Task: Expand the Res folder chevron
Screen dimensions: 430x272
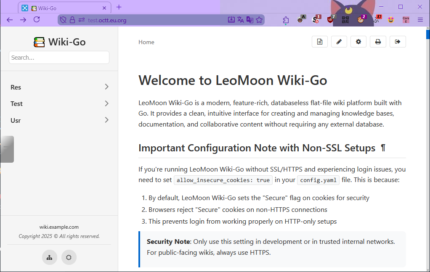Action: [x=106, y=87]
